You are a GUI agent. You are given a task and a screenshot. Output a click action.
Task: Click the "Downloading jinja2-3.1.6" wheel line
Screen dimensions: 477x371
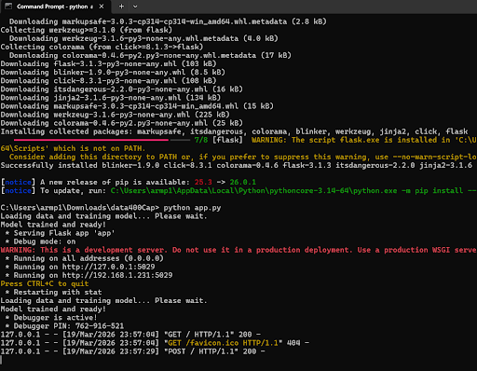pos(111,98)
